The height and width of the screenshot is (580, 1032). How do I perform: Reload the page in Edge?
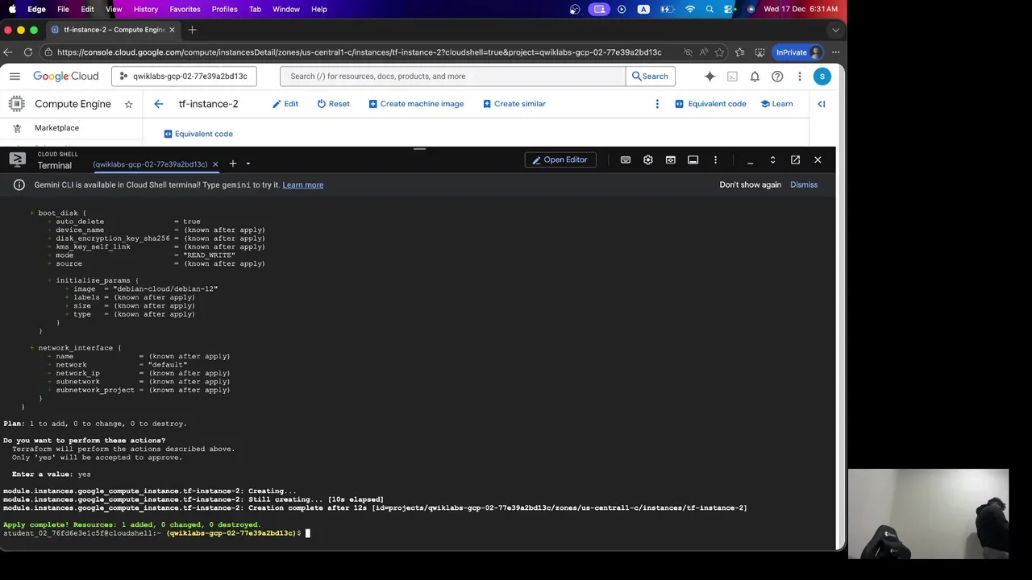[28, 52]
